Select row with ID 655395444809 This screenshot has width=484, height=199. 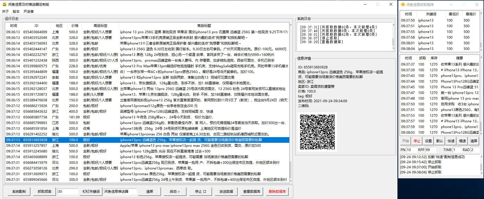click(x=147, y=72)
